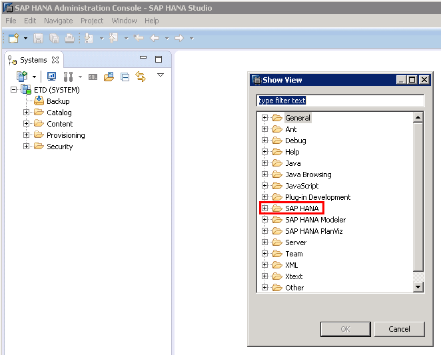Click the Collapse All icon
Image resolution: width=441 pixels, height=355 pixels.
(125, 77)
